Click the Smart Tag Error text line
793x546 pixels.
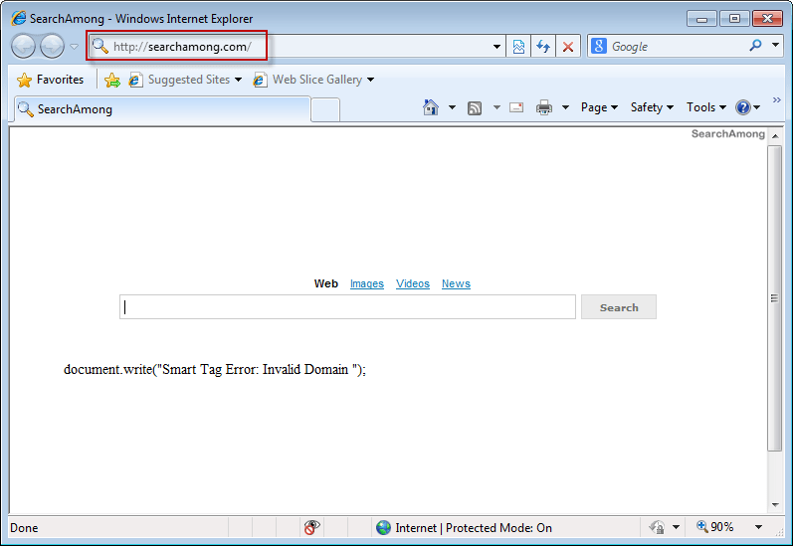click(x=215, y=370)
